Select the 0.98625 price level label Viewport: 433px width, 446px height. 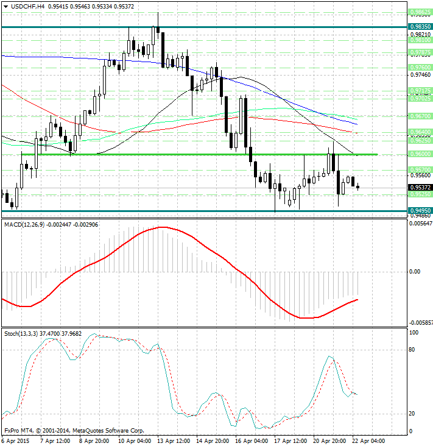click(x=420, y=12)
